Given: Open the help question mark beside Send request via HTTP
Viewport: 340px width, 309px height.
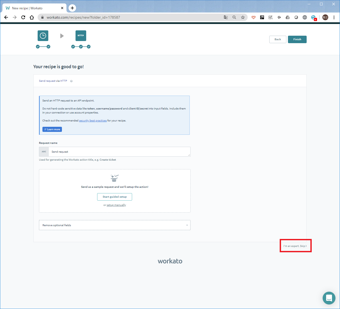Looking at the screenshot, I should coord(72,81).
